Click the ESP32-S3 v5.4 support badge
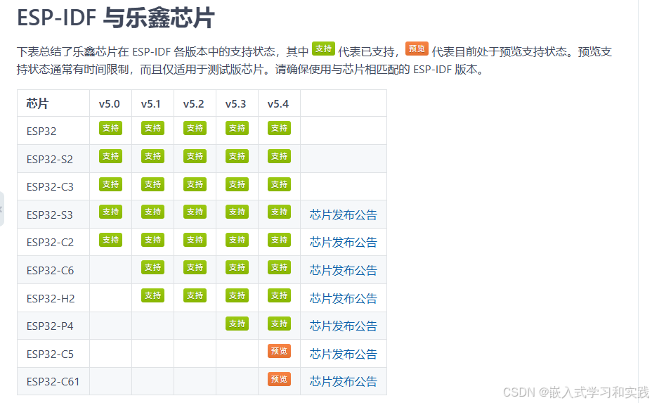The image size is (652, 403). tap(279, 212)
